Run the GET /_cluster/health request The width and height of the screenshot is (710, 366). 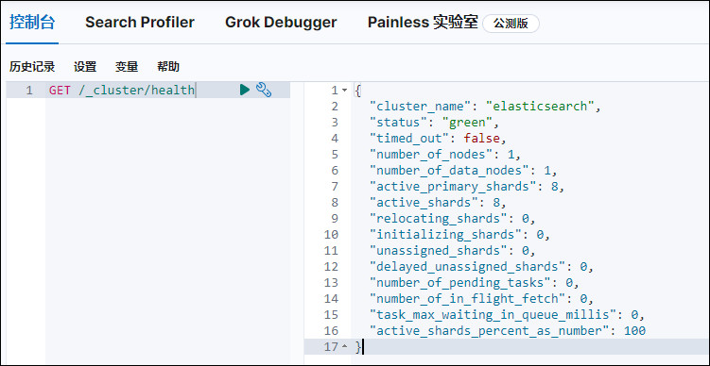click(245, 90)
